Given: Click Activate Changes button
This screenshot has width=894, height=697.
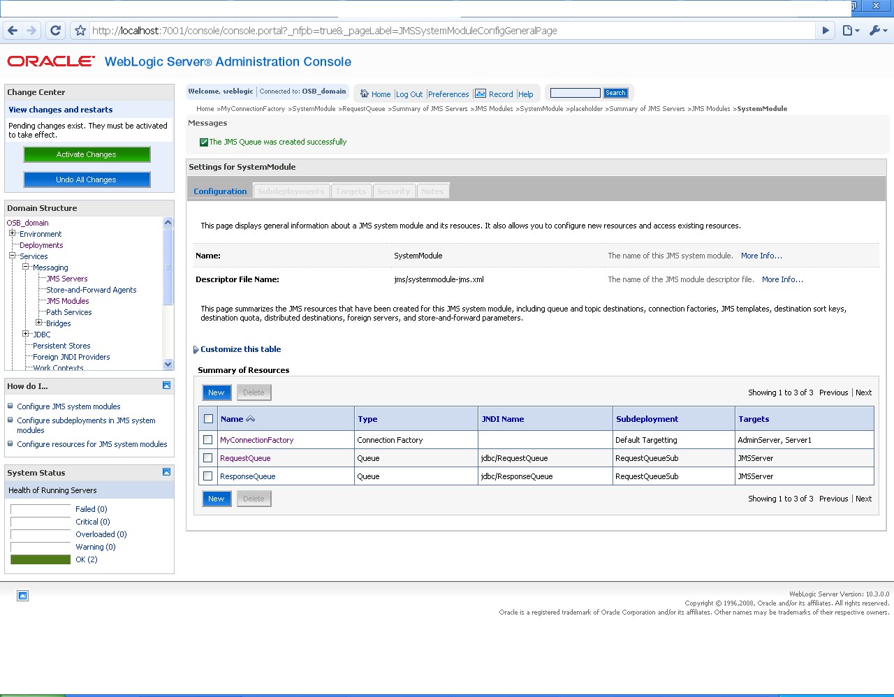Looking at the screenshot, I should 87,154.
